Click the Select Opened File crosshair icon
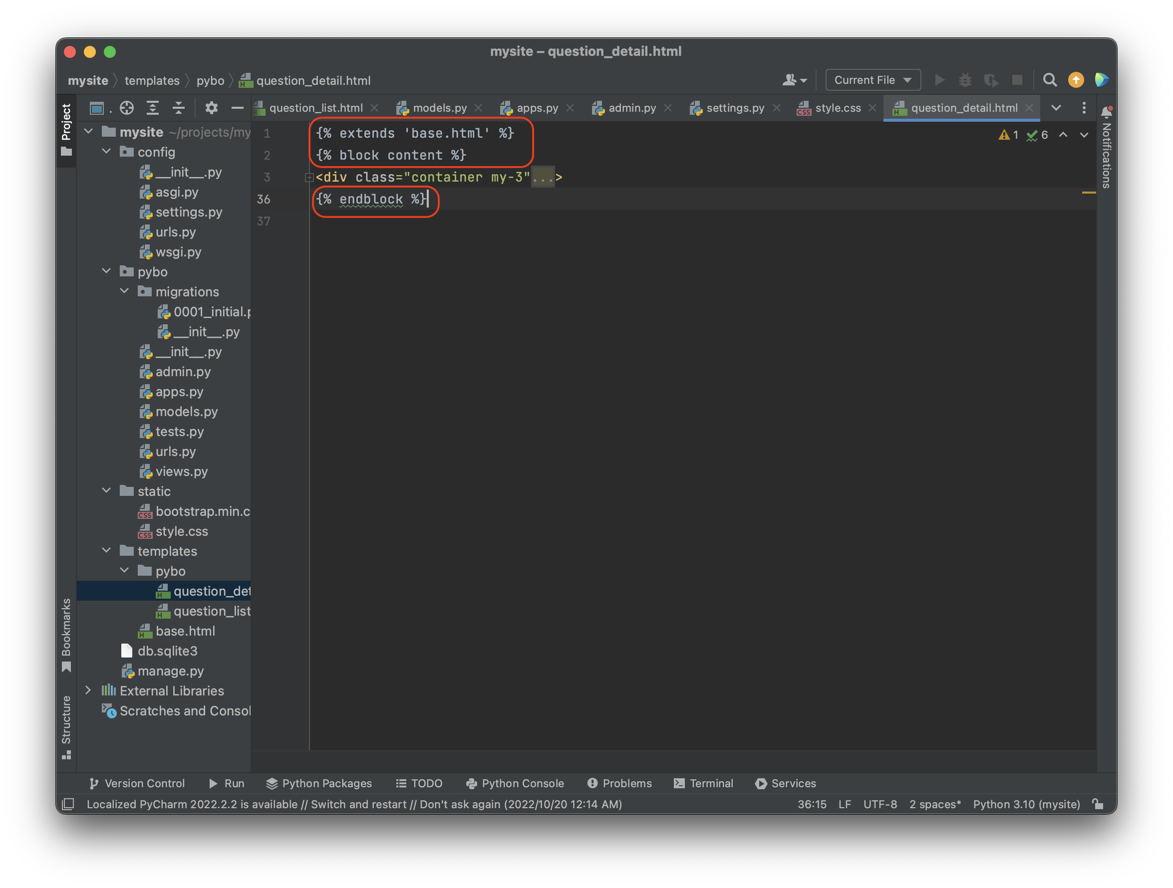 pyautogui.click(x=127, y=108)
